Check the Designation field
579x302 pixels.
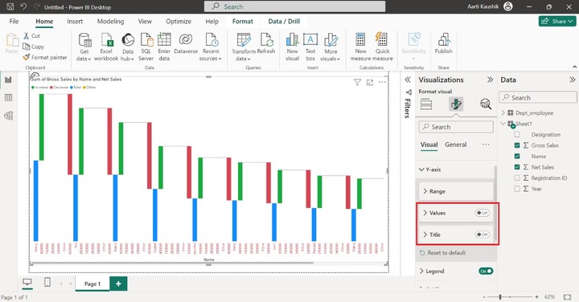click(x=517, y=135)
